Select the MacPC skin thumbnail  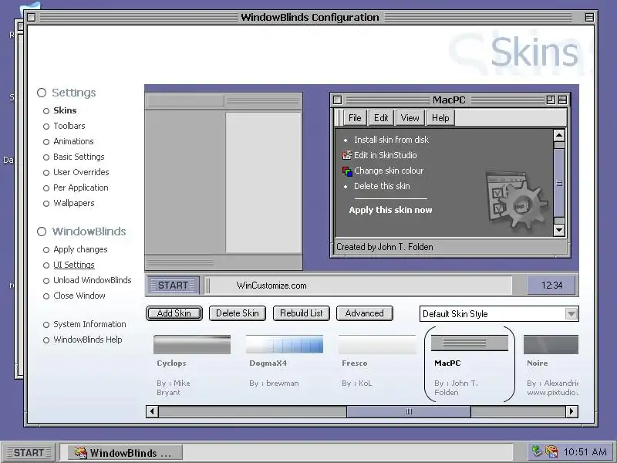click(x=470, y=343)
